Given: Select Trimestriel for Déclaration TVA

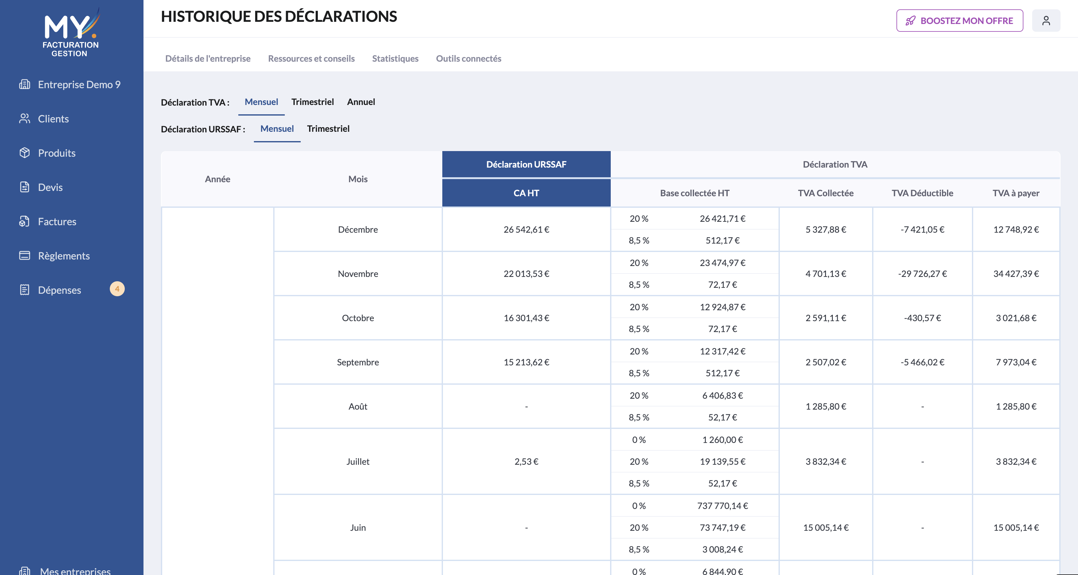Looking at the screenshot, I should (x=313, y=102).
